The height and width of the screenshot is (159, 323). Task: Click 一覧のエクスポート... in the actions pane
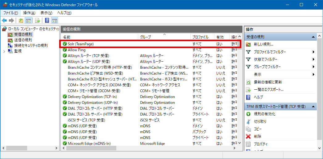(268, 90)
